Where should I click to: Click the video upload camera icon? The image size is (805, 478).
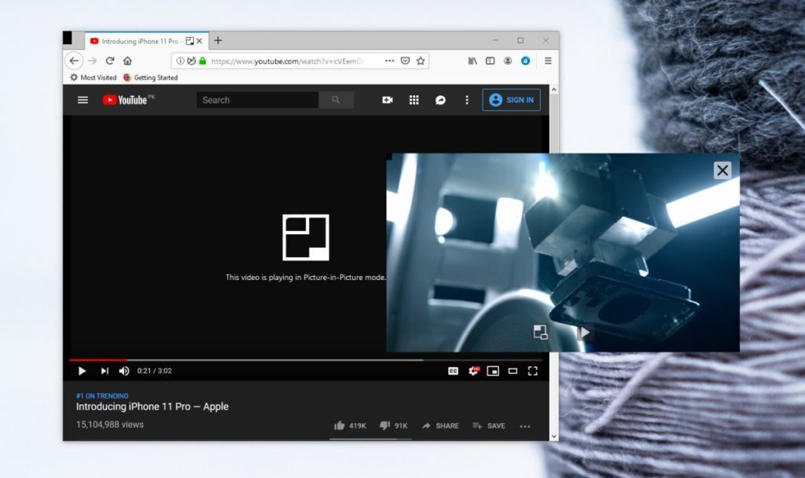[x=387, y=100]
